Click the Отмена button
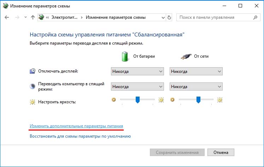The width and height of the screenshot is (264, 167). [221, 152]
